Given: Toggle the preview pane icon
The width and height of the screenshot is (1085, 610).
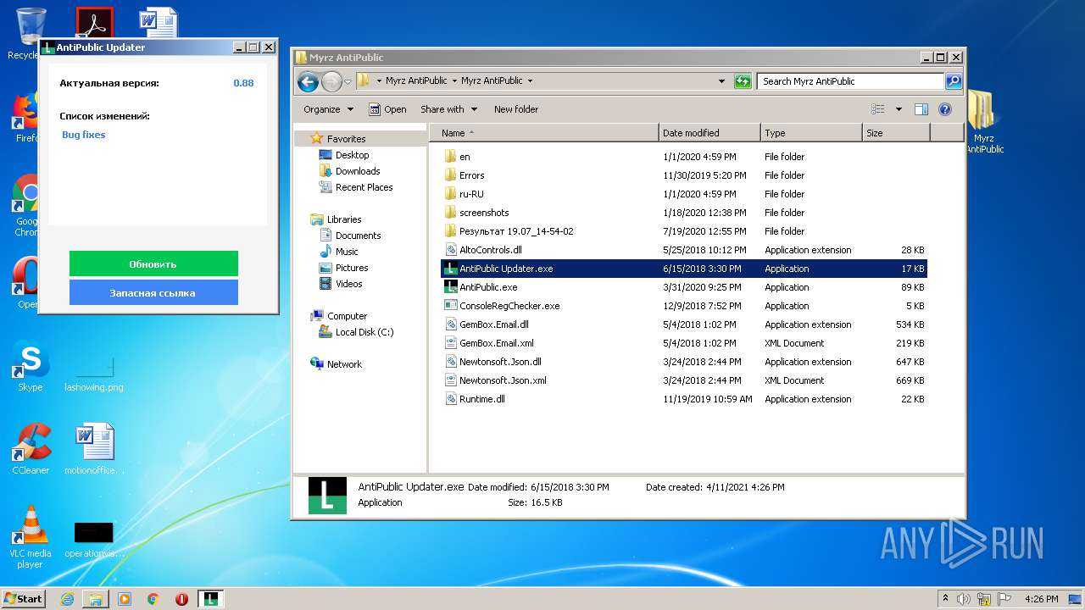Looking at the screenshot, I should coord(921,109).
